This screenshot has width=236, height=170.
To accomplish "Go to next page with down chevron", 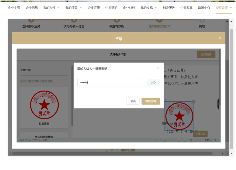I will tap(170, 140).
